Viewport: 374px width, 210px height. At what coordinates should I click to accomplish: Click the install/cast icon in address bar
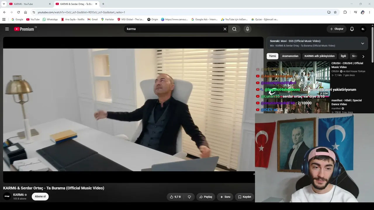click(x=329, y=12)
